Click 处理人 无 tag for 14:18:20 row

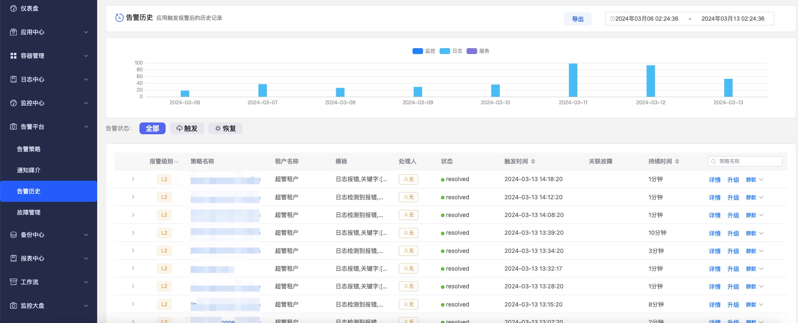[409, 179]
